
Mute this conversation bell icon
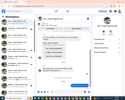coord(103,32)
